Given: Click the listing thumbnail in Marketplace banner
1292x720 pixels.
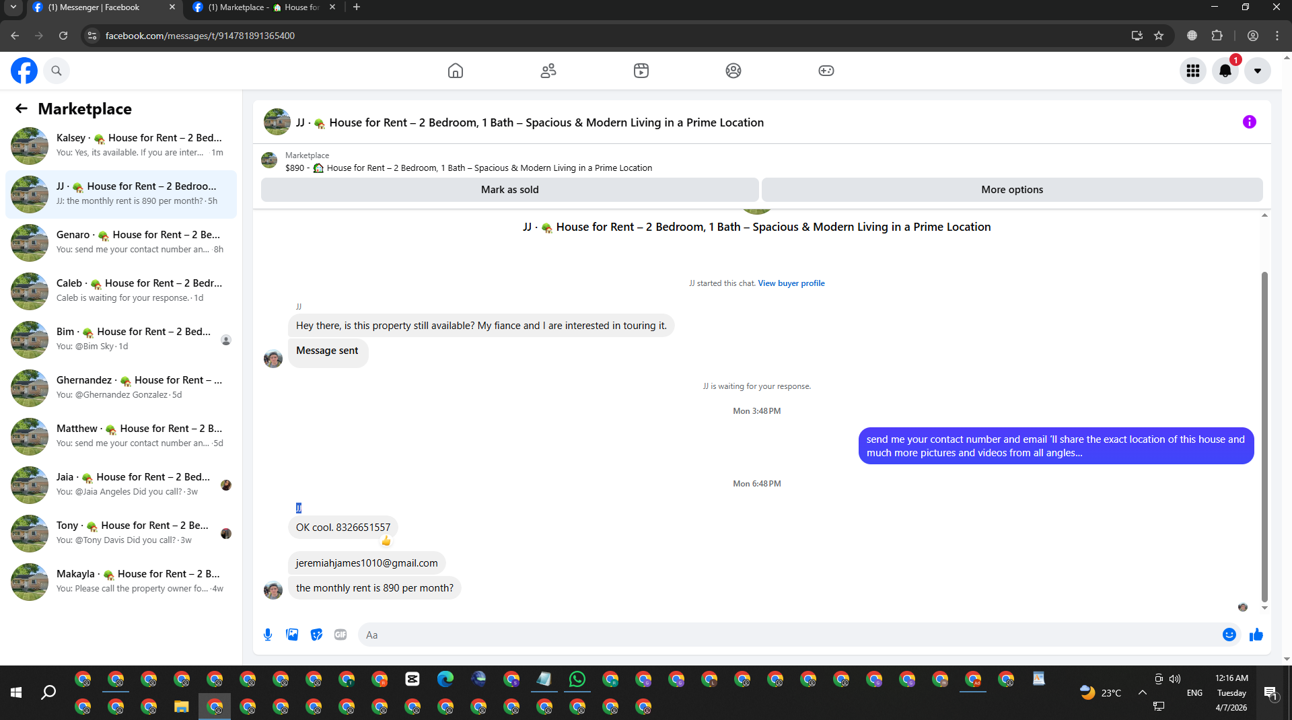Looking at the screenshot, I should pos(269,160).
